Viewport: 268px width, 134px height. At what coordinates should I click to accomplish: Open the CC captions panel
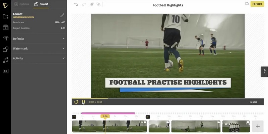[x=5, y=71]
